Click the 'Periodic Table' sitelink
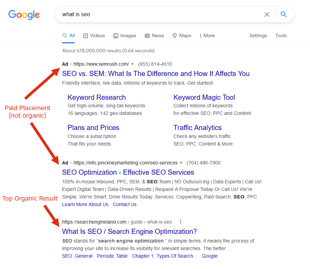The width and height of the screenshot is (310, 269). [112, 256]
